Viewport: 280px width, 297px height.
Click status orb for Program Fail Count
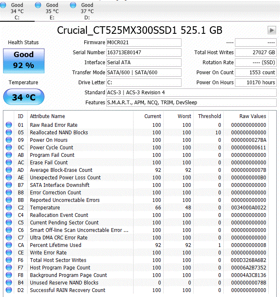(x=9, y=155)
